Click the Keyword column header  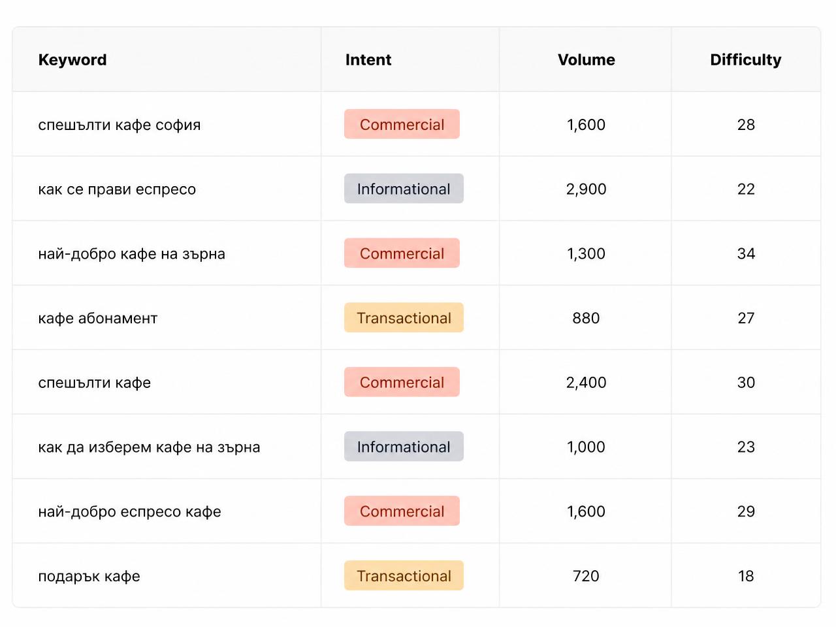[x=72, y=59]
